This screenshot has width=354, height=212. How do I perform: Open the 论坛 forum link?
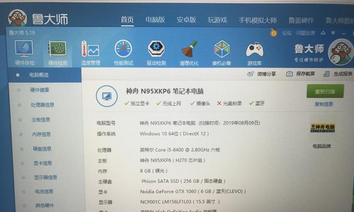[x=287, y=33]
